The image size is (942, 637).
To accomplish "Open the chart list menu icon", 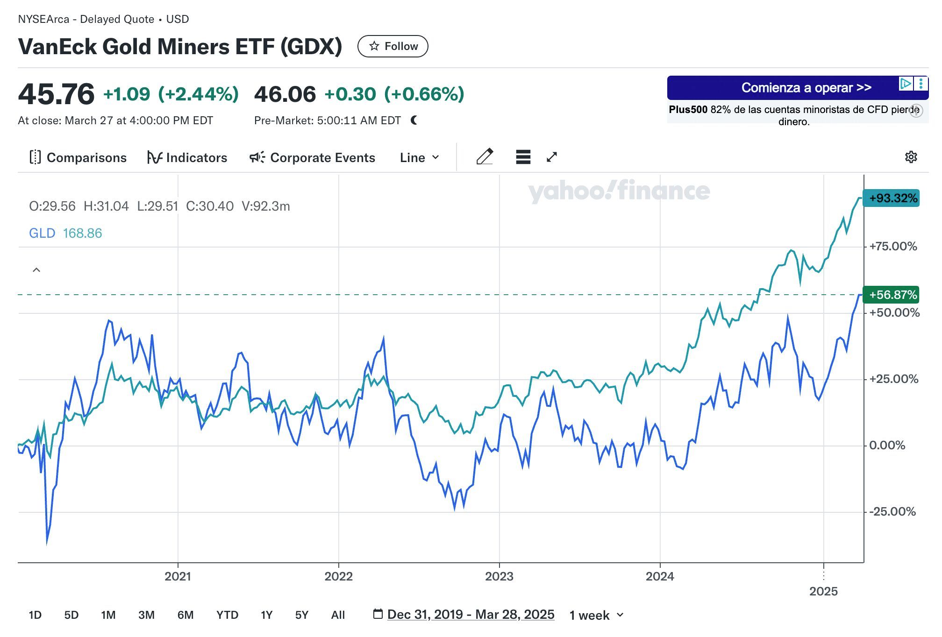I will [x=523, y=157].
